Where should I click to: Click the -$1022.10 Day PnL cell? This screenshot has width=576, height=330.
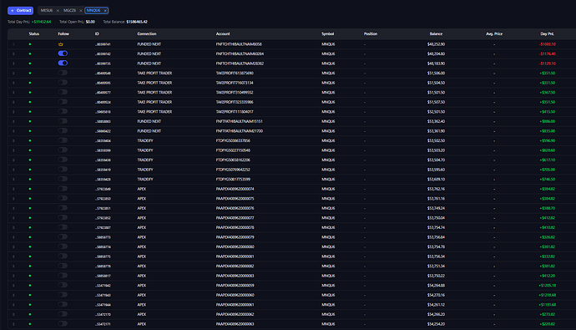click(548, 44)
